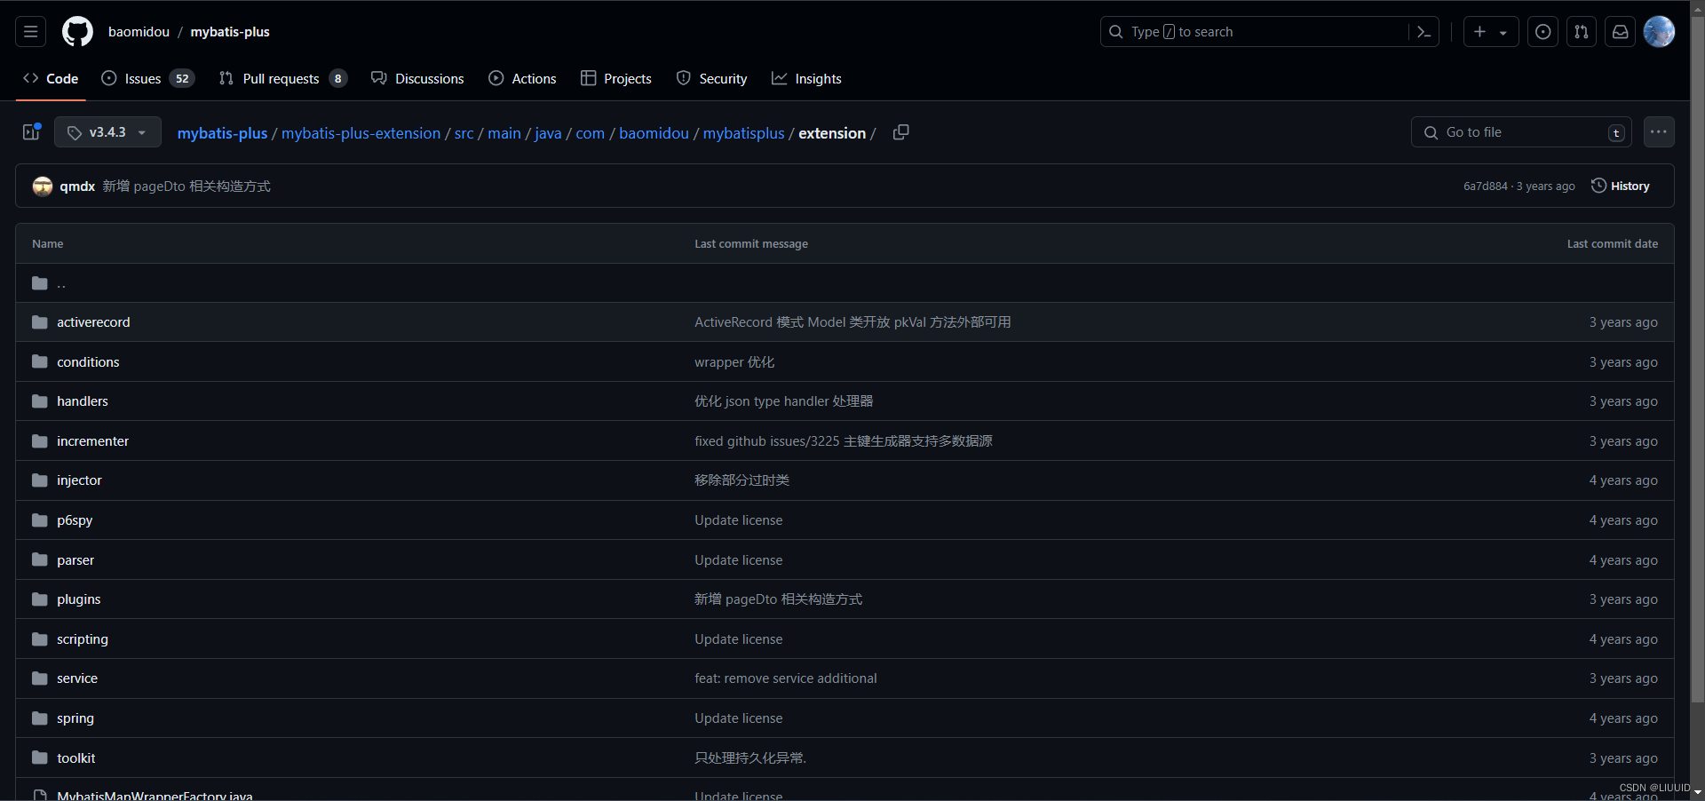Screen dimensions: 1705x801
Task: Open your issues via the issue icon
Action: (x=1542, y=31)
